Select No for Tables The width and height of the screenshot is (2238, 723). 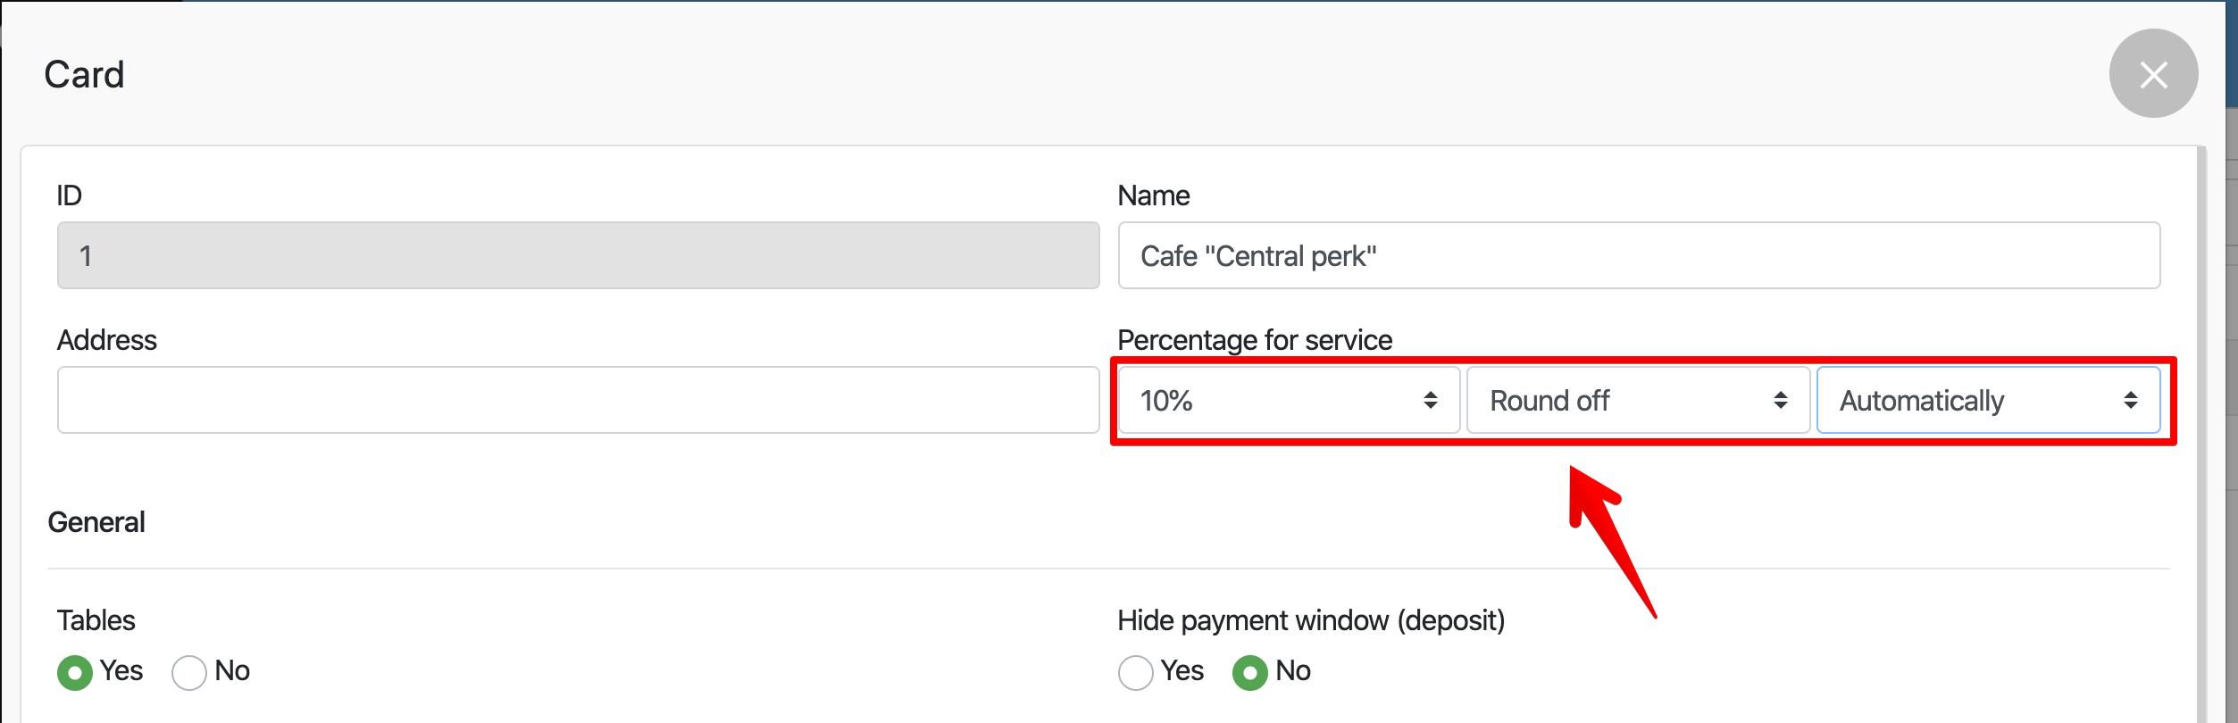tap(189, 672)
